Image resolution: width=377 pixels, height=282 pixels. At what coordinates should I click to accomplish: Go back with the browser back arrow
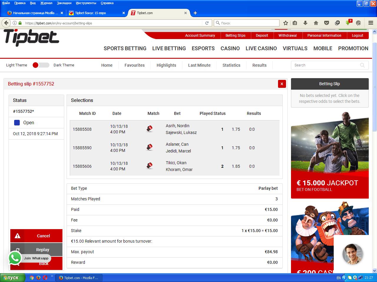pyautogui.click(x=6, y=23)
